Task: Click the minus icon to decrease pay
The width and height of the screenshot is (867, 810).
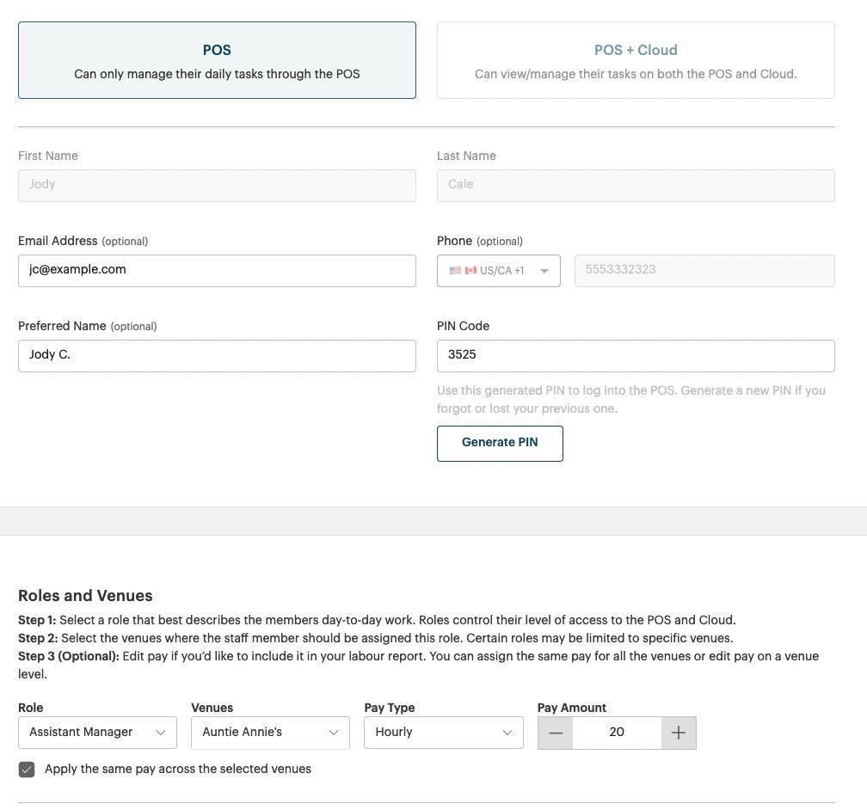Action: coord(556,732)
